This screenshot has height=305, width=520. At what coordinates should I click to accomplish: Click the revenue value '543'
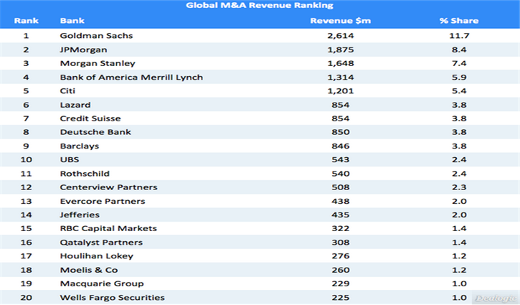[341, 159]
